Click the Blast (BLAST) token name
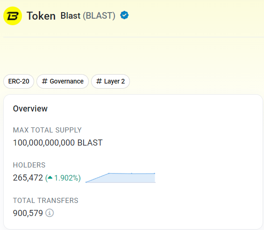 [x=88, y=16]
